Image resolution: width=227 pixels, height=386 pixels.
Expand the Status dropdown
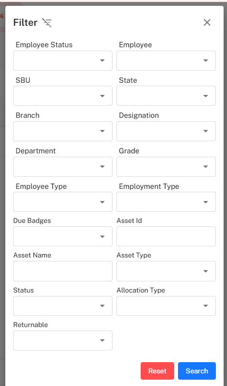point(63,306)
